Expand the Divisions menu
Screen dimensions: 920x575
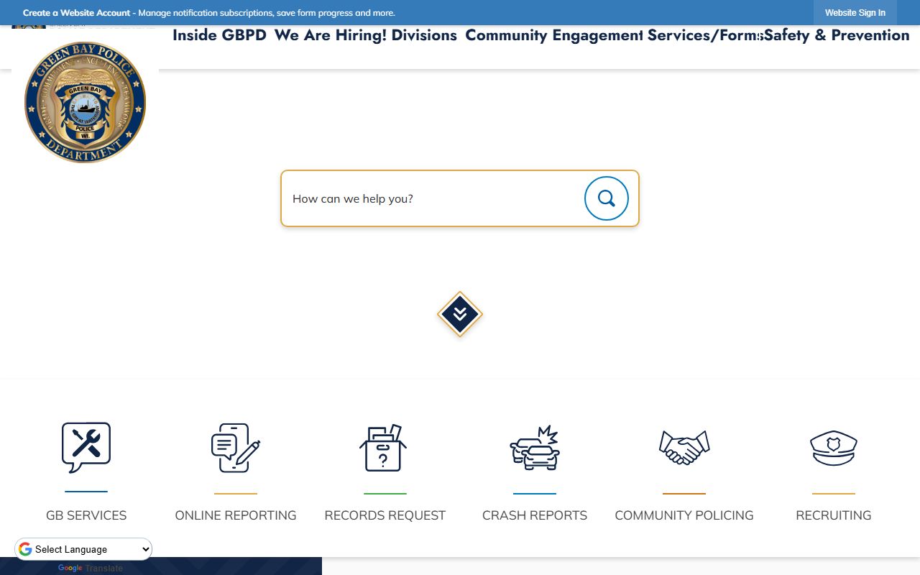click(424, 35)
